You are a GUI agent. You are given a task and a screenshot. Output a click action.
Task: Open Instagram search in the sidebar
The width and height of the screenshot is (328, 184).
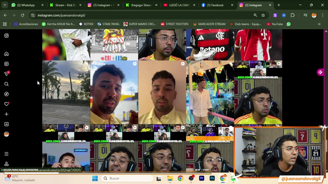pyautogui.click(x=6, y=84)
